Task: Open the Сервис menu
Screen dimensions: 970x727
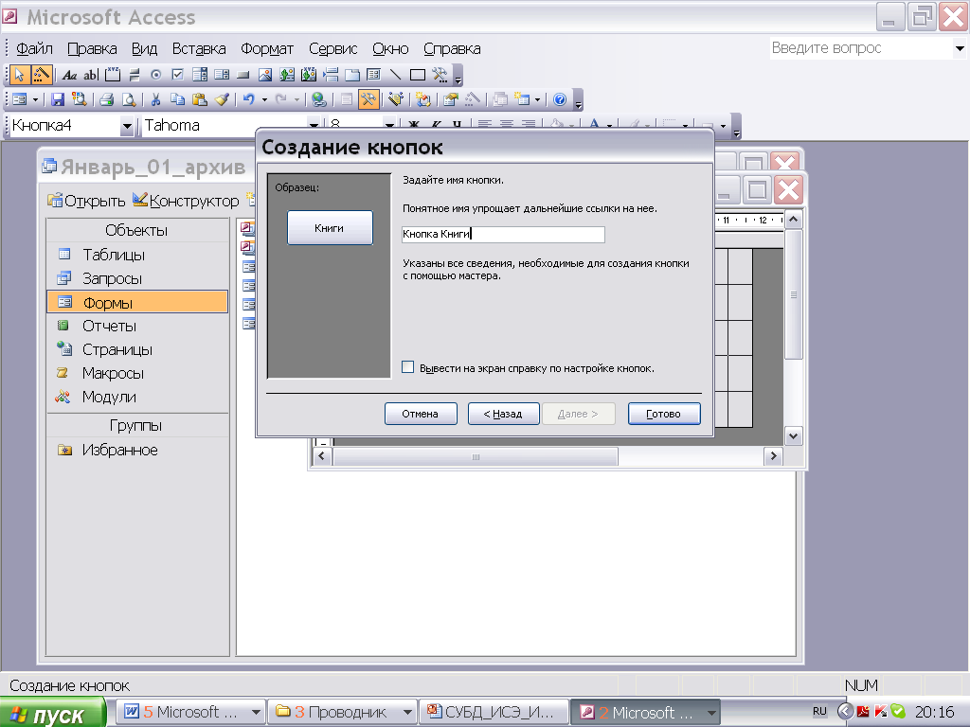Action: [332, 48]
